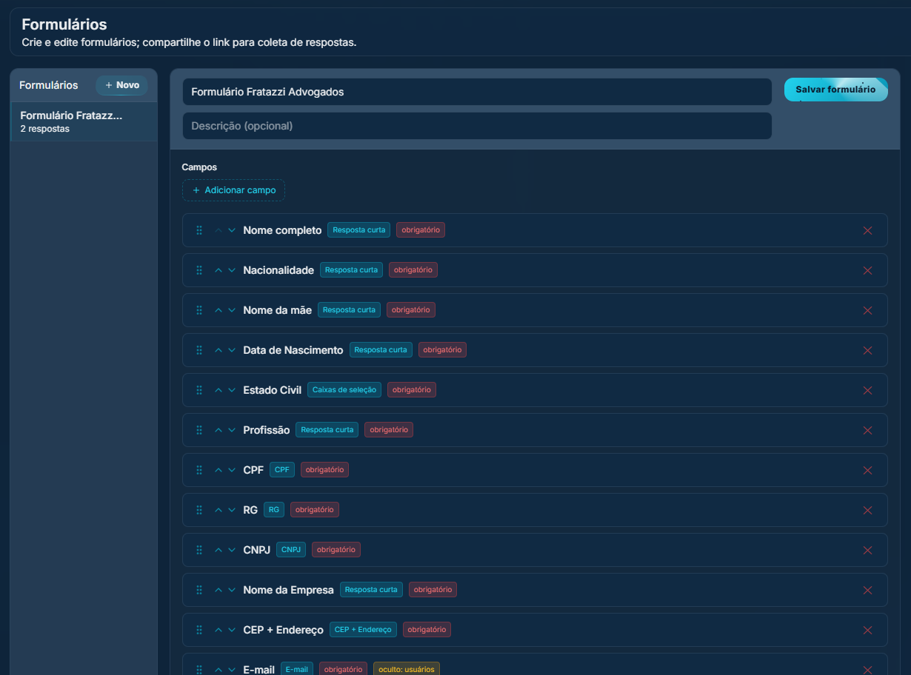Move RG field up
The height and width of the screenshot is (675, 911).
pos(218,510)
